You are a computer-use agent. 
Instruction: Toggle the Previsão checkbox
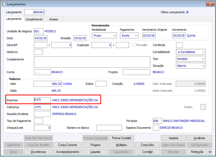134,45
